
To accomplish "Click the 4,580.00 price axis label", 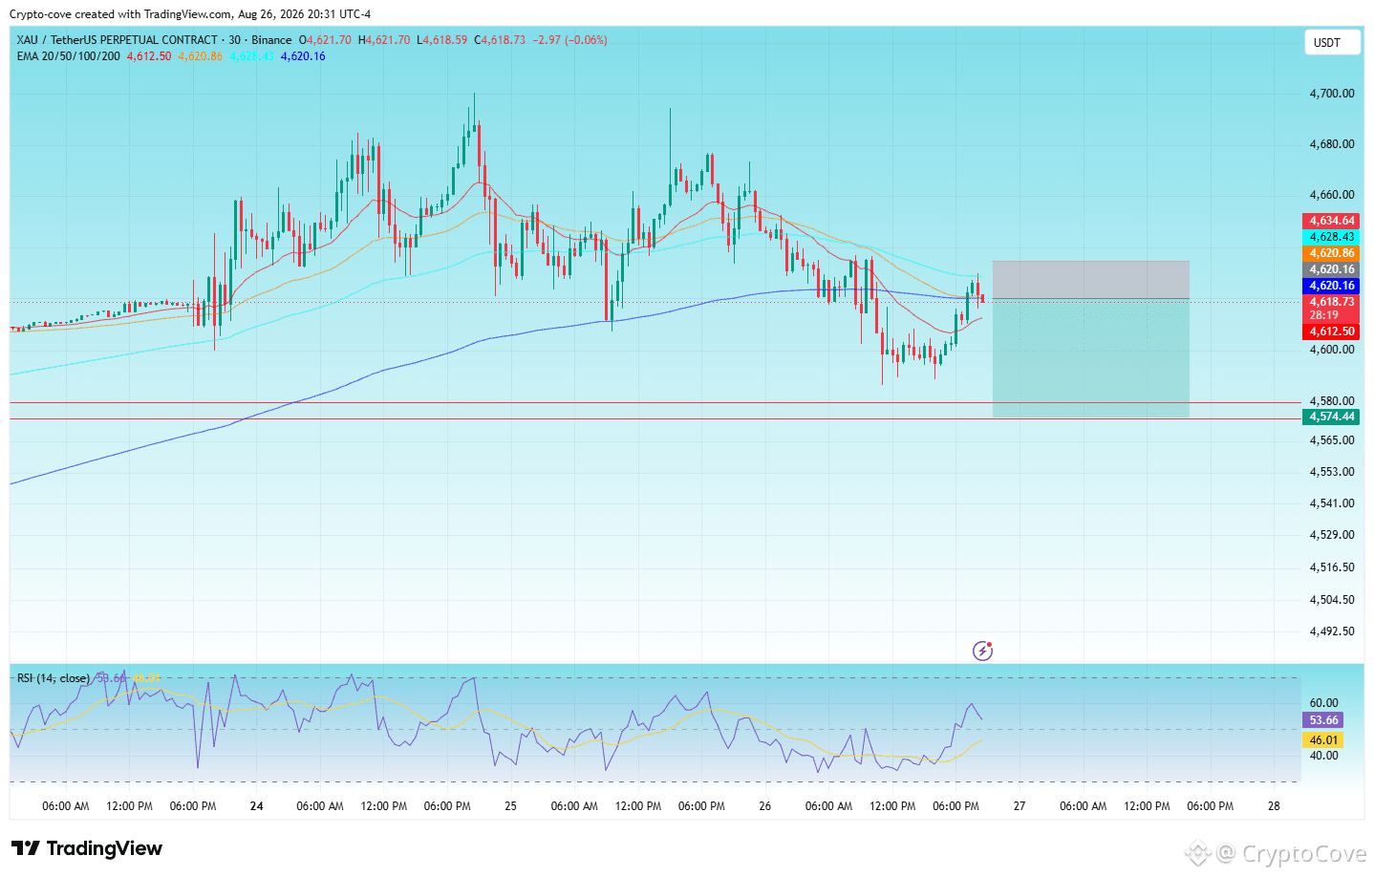I will pos(1332,401).
